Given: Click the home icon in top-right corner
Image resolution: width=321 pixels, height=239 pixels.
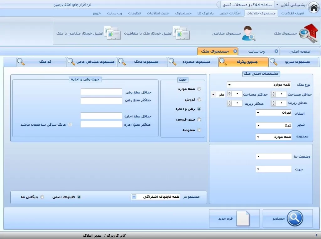Looking at the screenshot, I should (313, 8).
